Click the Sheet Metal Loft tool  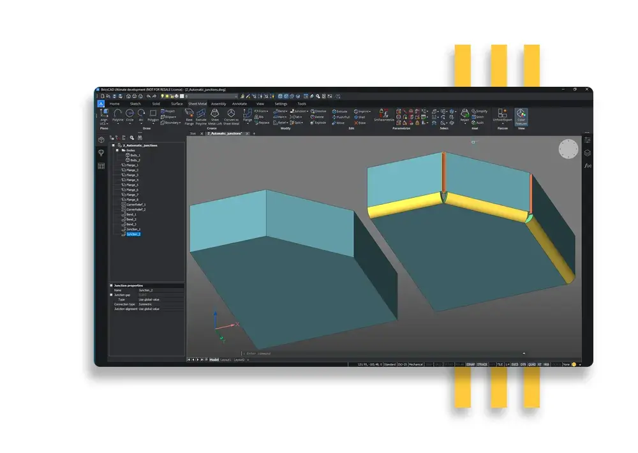pyautogui.click(x=215, y=116)
